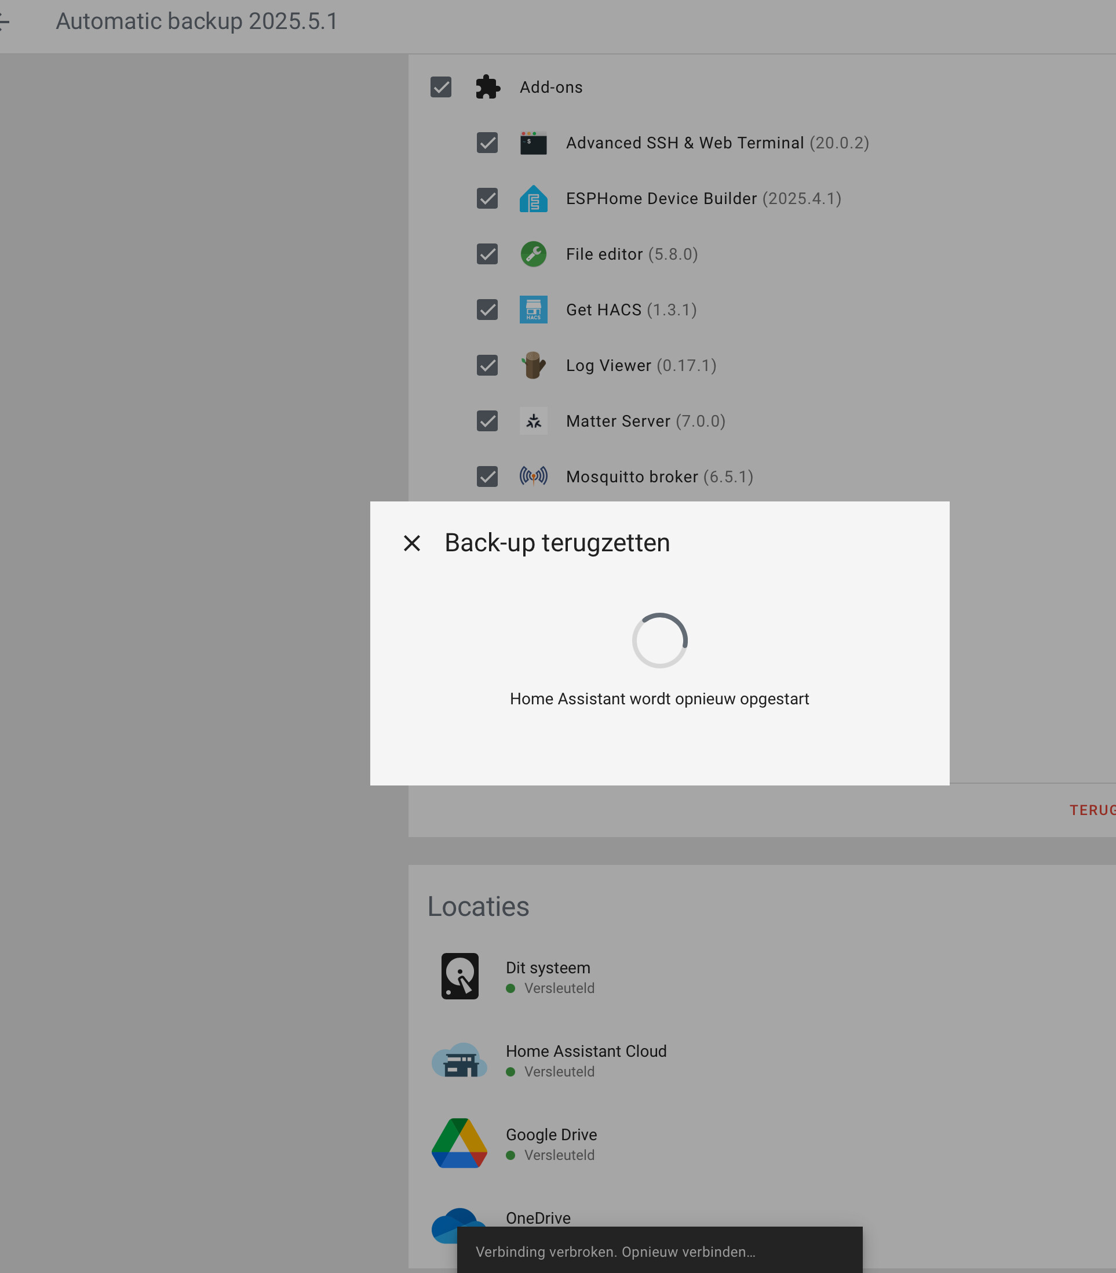The image size is (1116, 1273).
Task: Click the File editor wrench icon
Action: click(534, 254)
